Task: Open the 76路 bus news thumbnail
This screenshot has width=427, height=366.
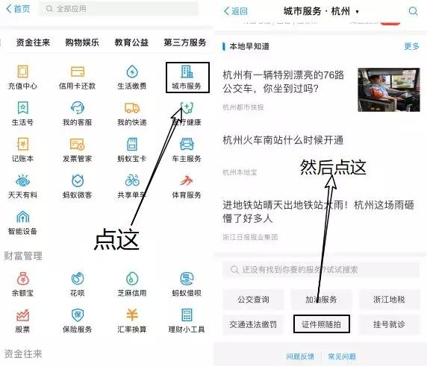Action: (389, 89)
